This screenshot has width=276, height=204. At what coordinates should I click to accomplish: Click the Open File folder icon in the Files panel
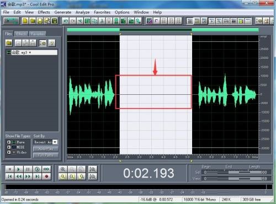[x=9, y=43]
